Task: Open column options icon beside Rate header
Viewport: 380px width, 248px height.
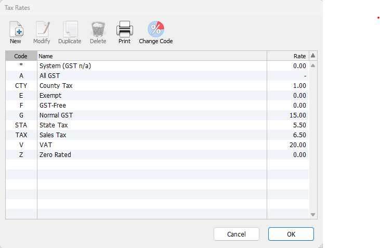Action: point(313,56)
